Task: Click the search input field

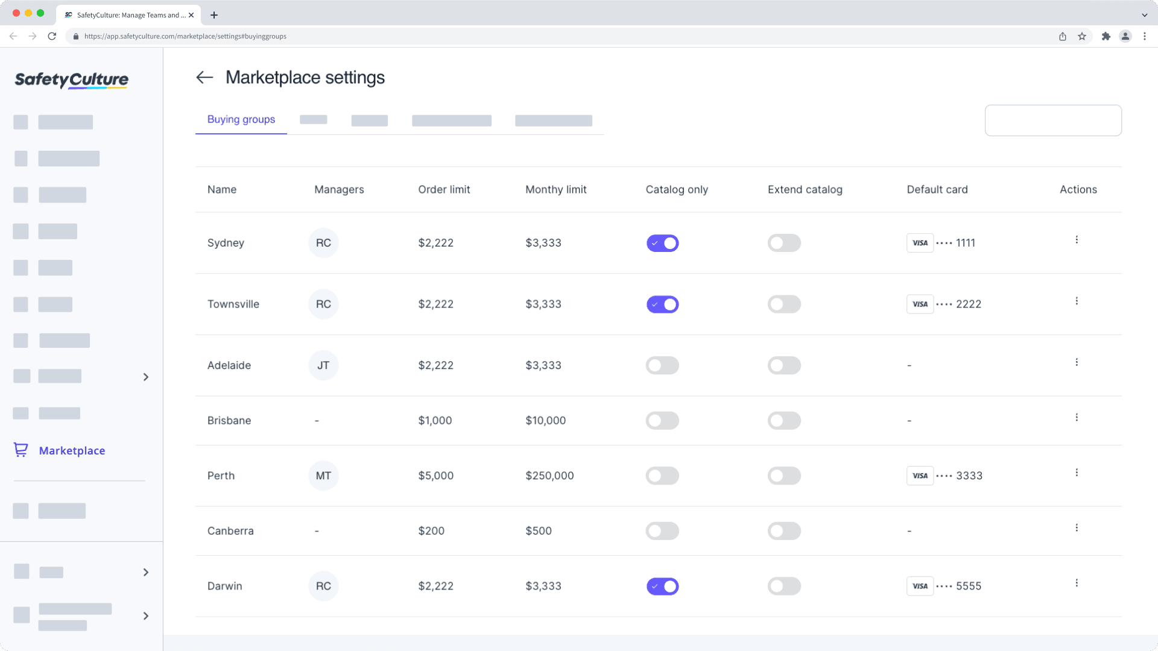Action: click(x=1053, y=120)
